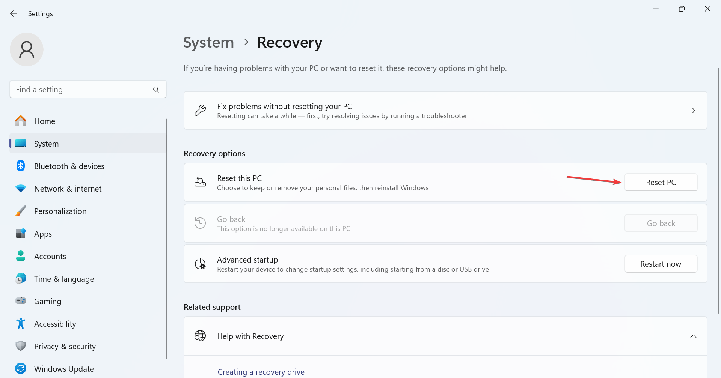Click the Restart now button
The height and width of the screenshot is (378, 721).
tap(661, 264)
